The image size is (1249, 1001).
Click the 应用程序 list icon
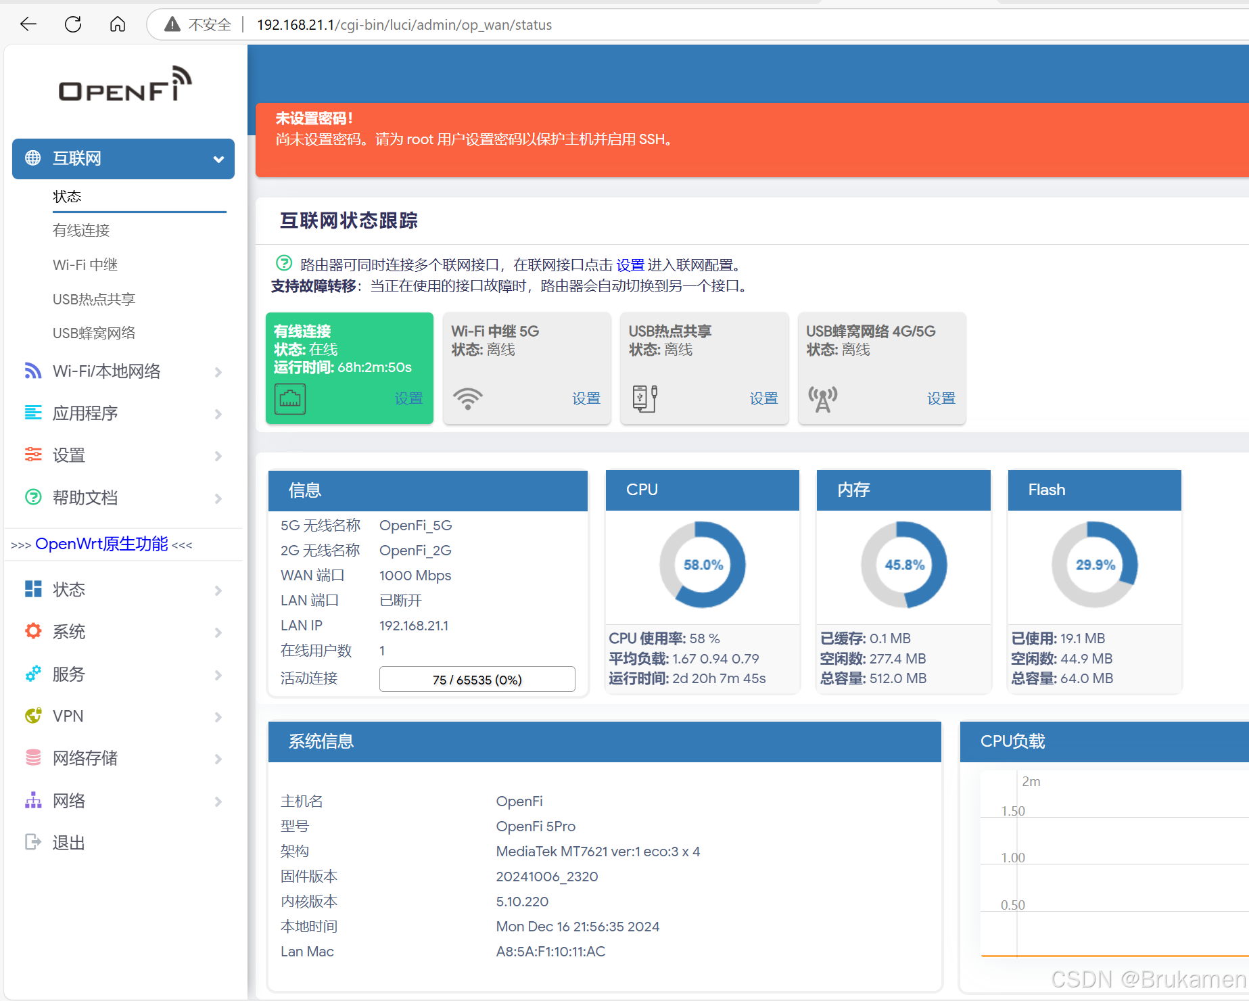[33, 413]
